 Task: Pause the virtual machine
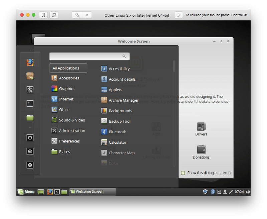point(43,15)
